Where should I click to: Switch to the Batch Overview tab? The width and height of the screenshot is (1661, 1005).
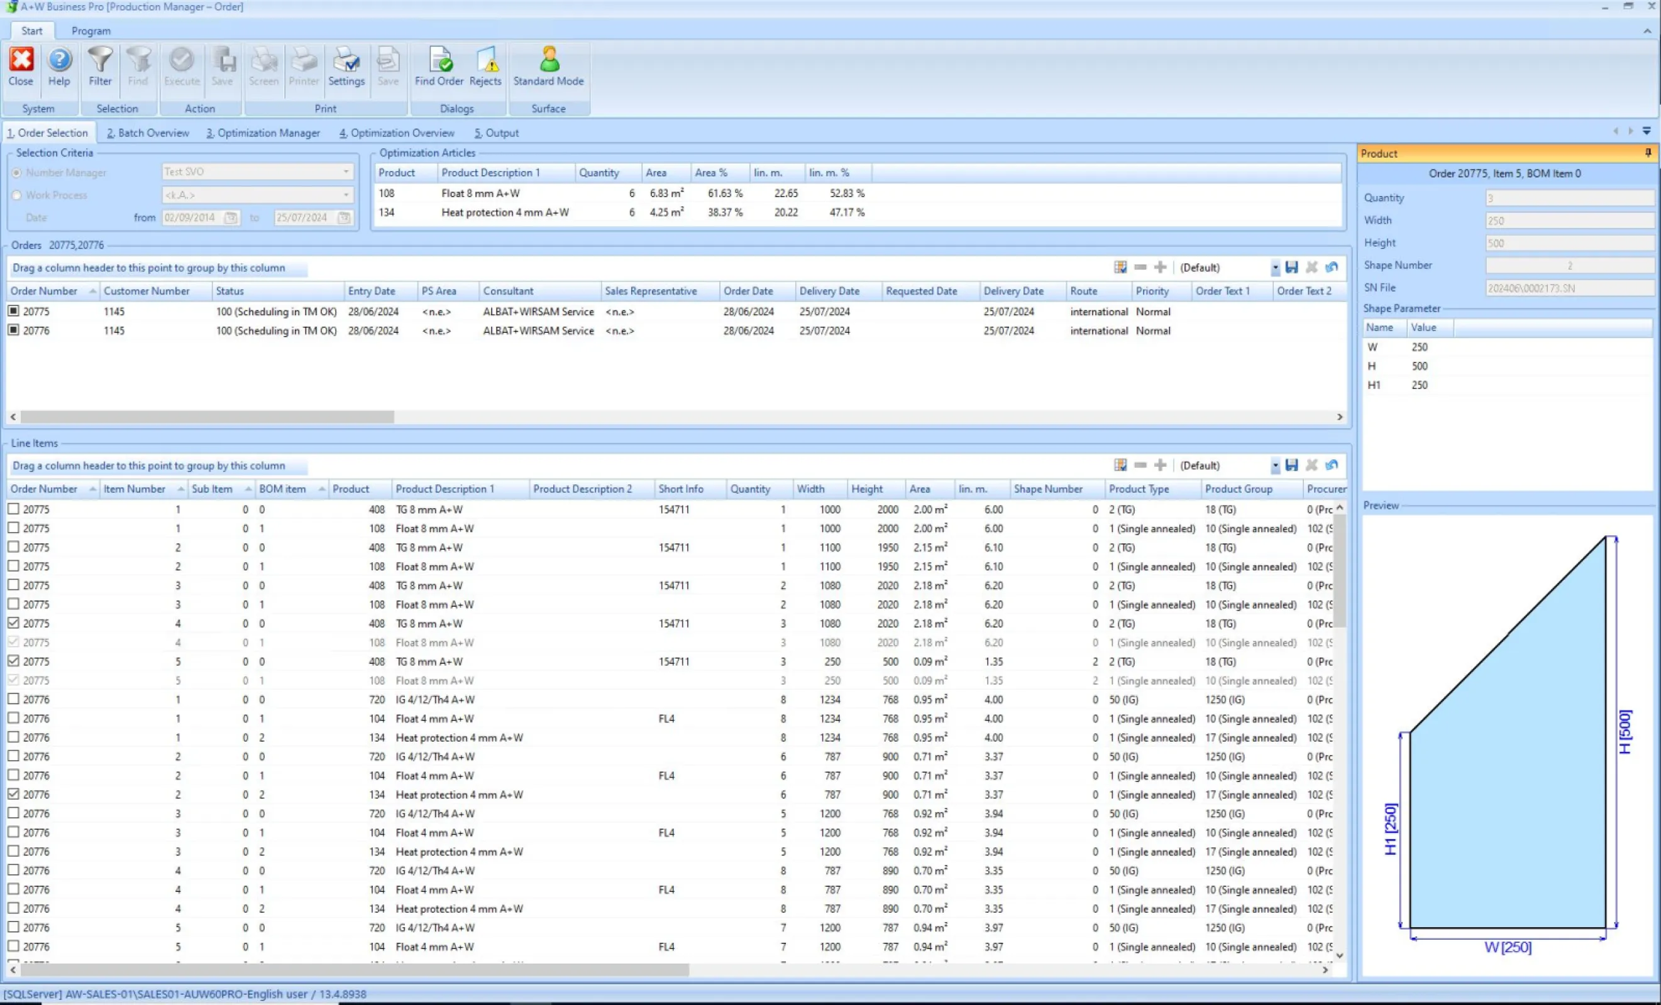(148, 133)
